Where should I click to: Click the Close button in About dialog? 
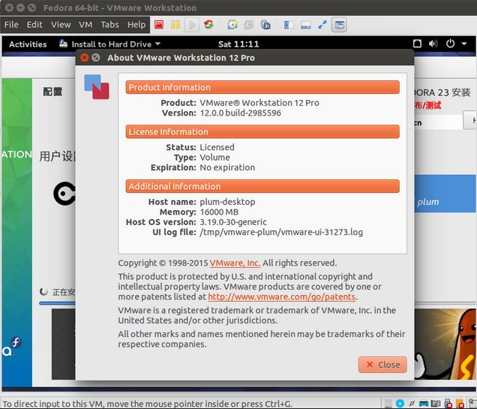[x=382, y=365]
